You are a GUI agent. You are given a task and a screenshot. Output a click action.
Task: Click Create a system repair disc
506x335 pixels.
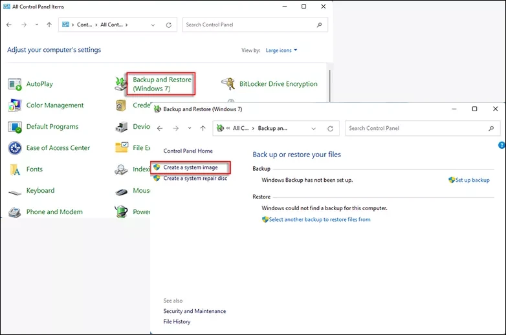point(195,178)
